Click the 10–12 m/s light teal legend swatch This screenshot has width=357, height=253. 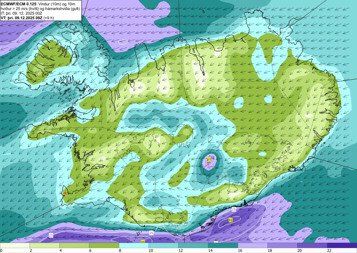[x=164, y=246]
